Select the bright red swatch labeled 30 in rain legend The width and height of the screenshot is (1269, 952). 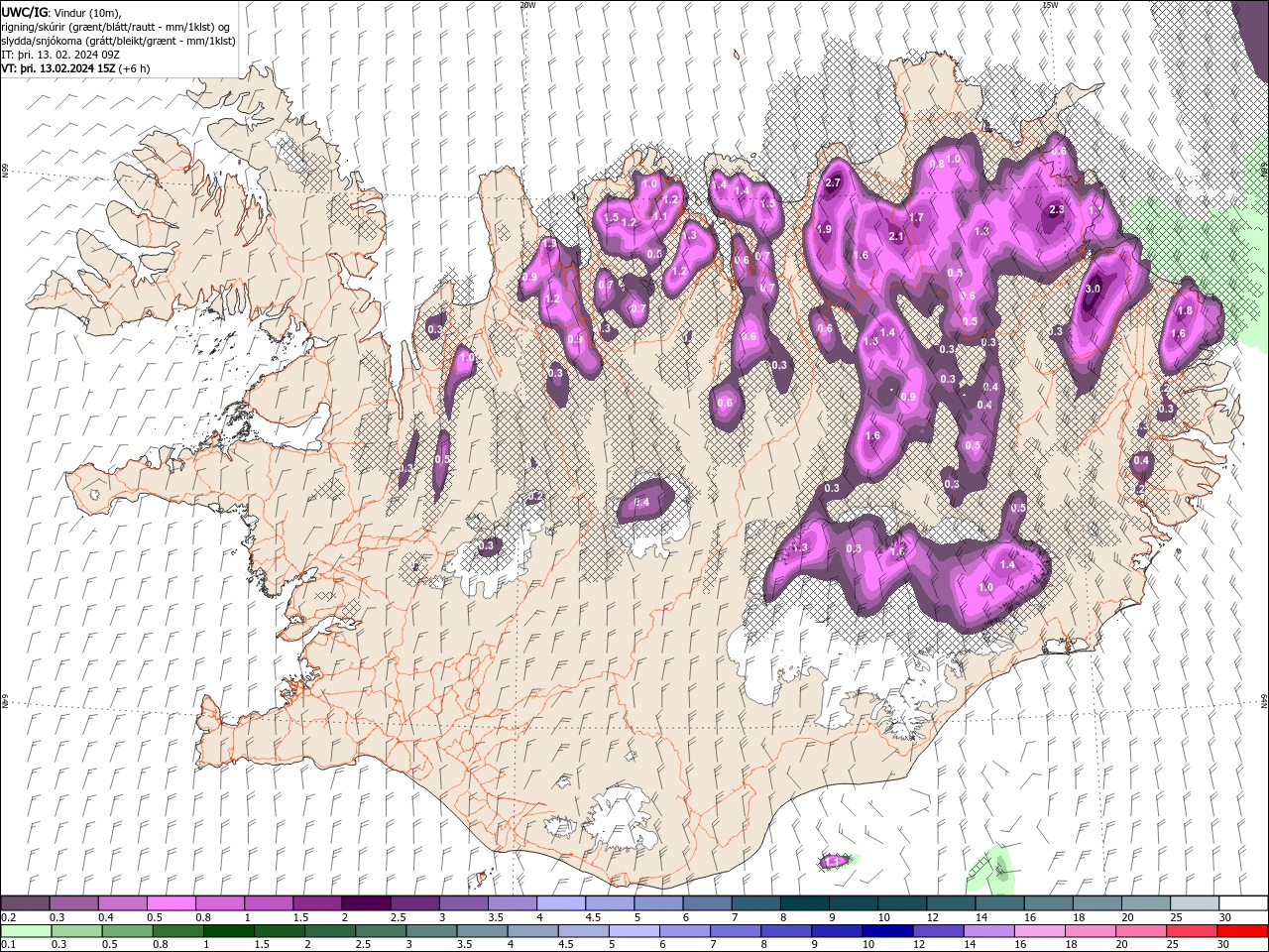(1243, 930)
